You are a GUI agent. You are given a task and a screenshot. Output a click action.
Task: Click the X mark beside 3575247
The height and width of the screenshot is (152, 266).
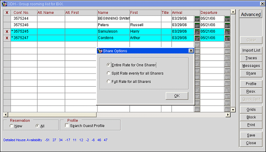pyautogui.click(x=7, y=38)
